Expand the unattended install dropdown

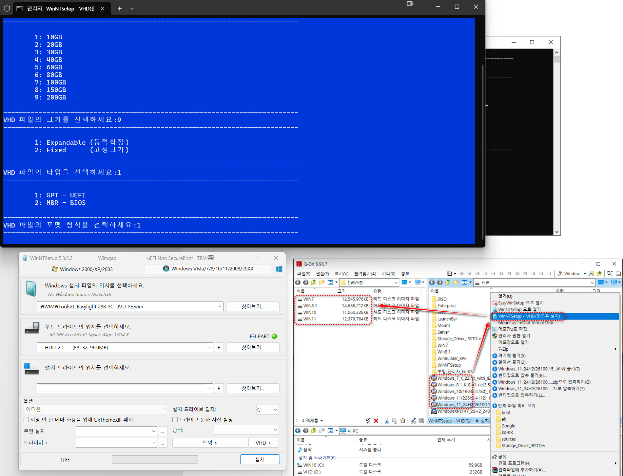coord(154,431)
